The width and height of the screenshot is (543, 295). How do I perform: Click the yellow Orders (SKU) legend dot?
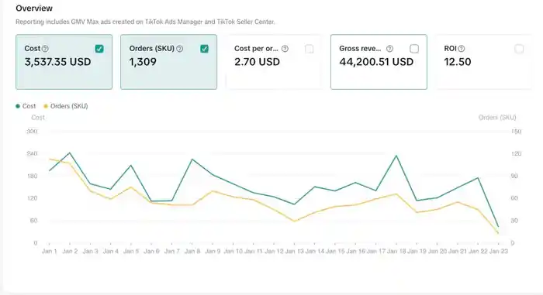click(x=45, y=106)
